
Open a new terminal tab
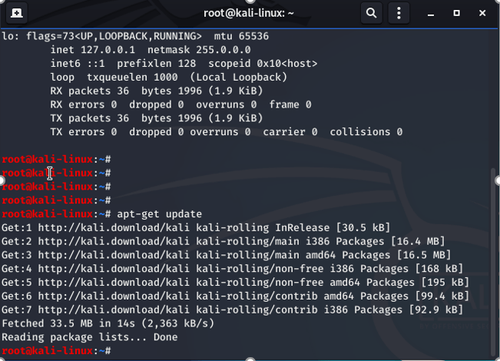click(x=17, y=13)
